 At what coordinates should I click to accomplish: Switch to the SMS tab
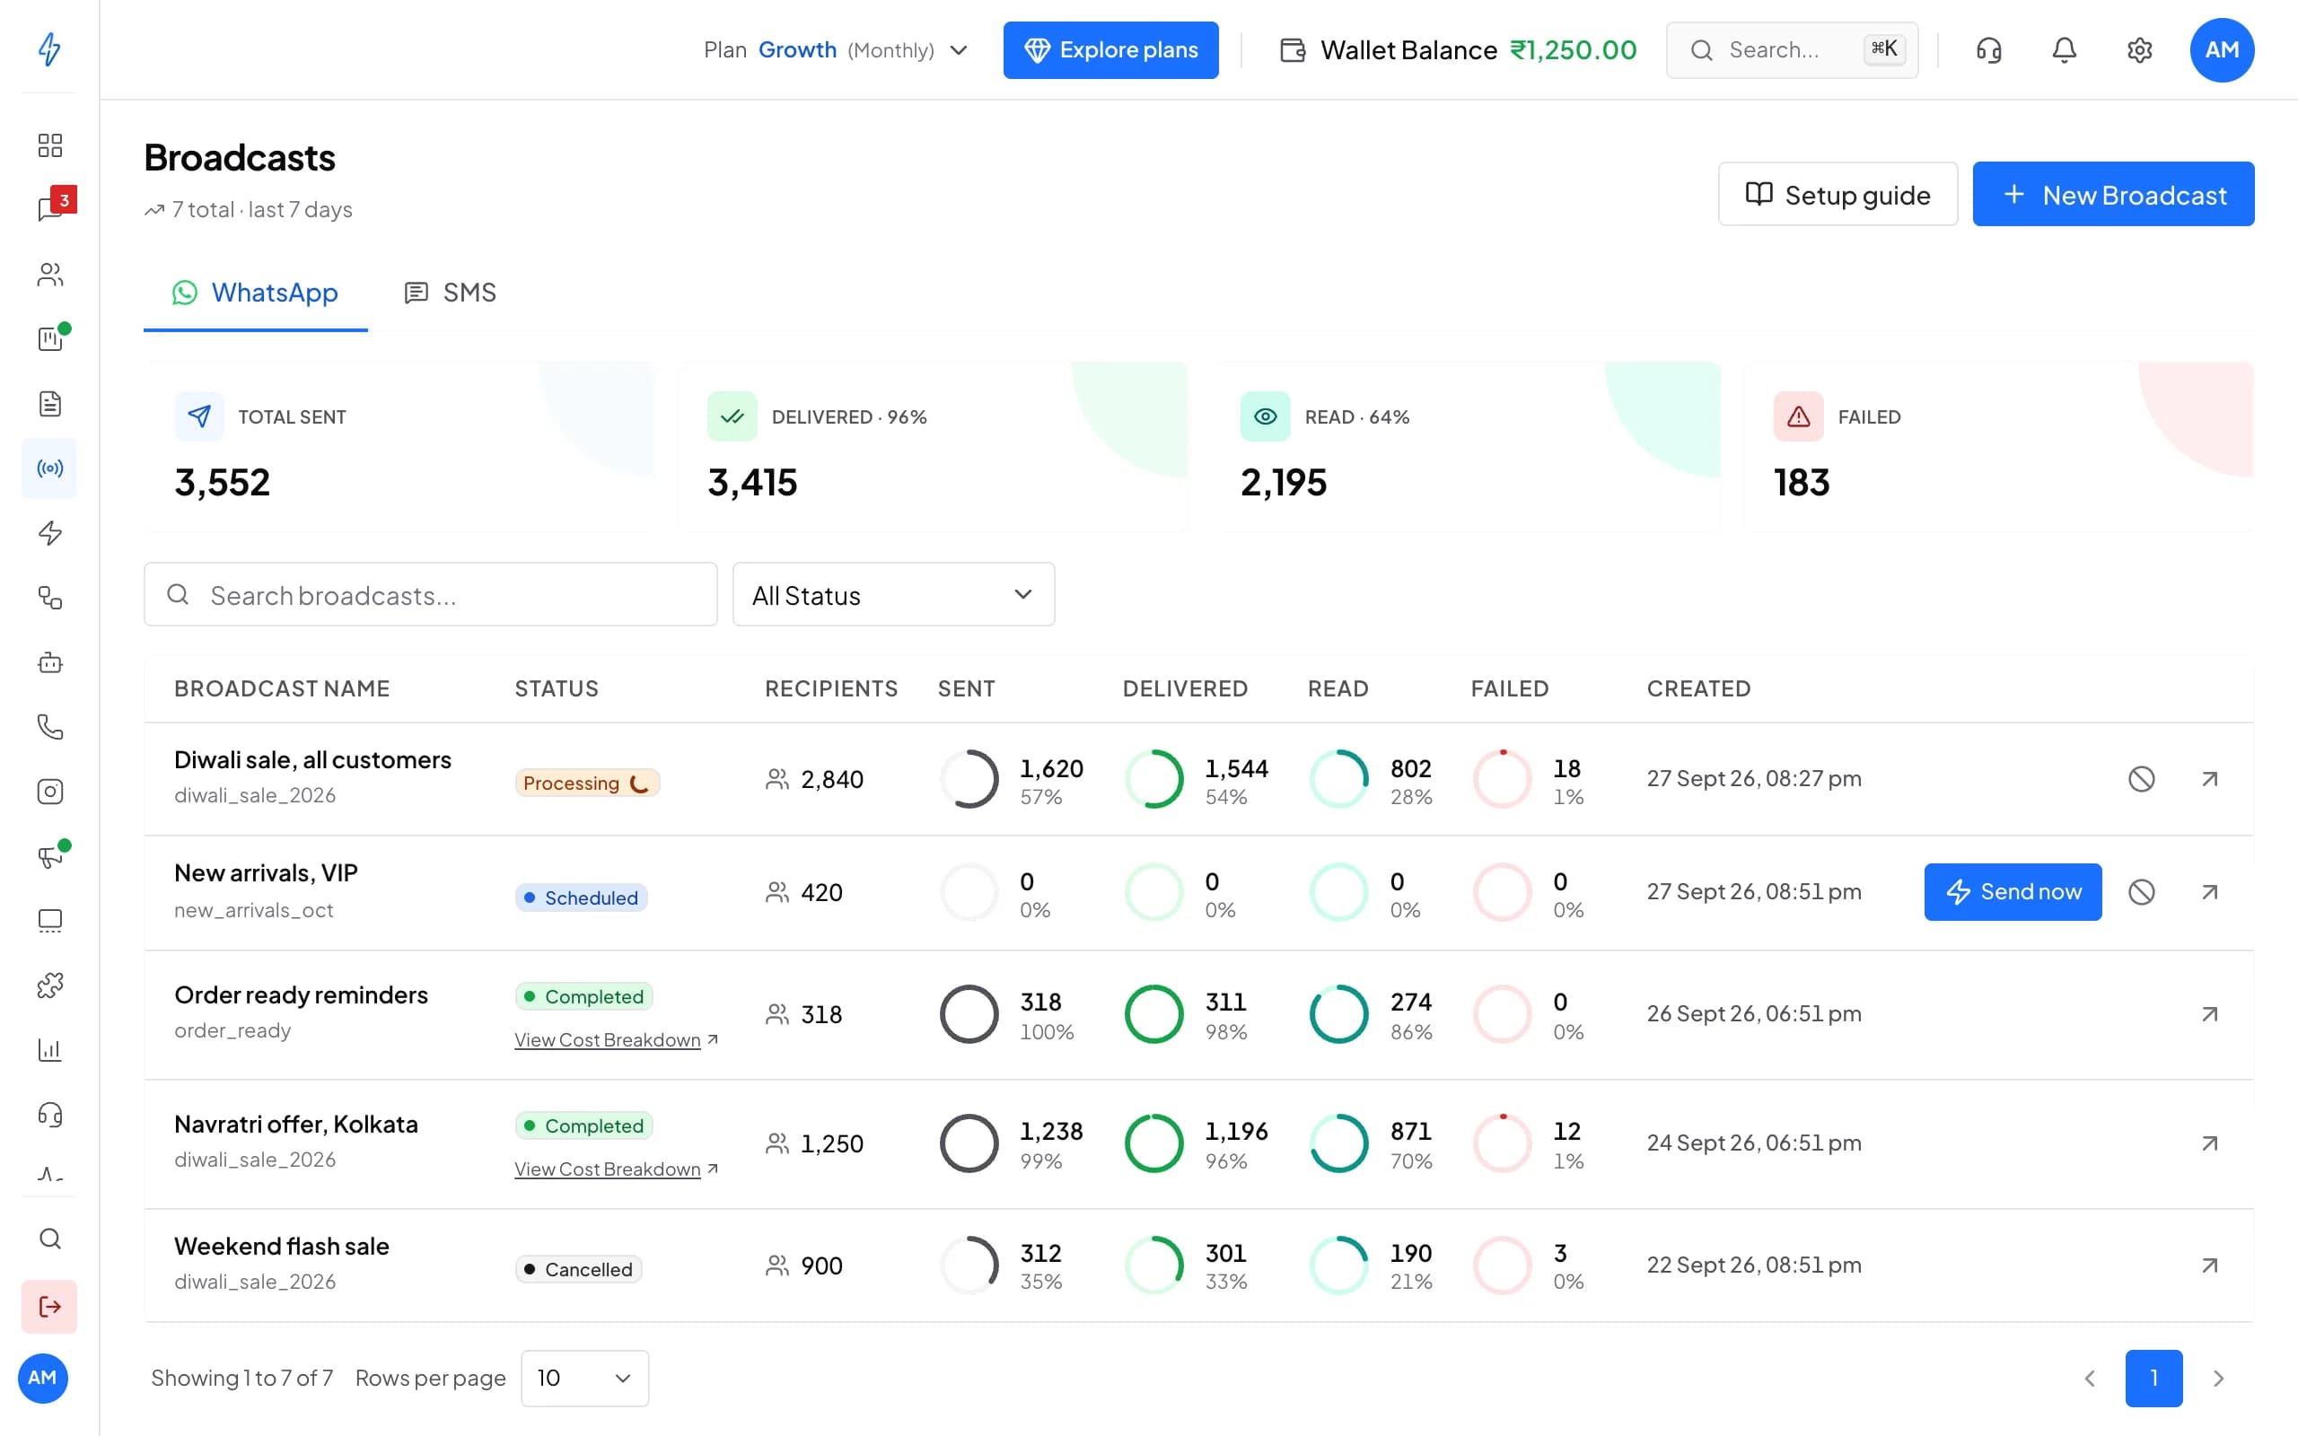[x=451, y=293]
